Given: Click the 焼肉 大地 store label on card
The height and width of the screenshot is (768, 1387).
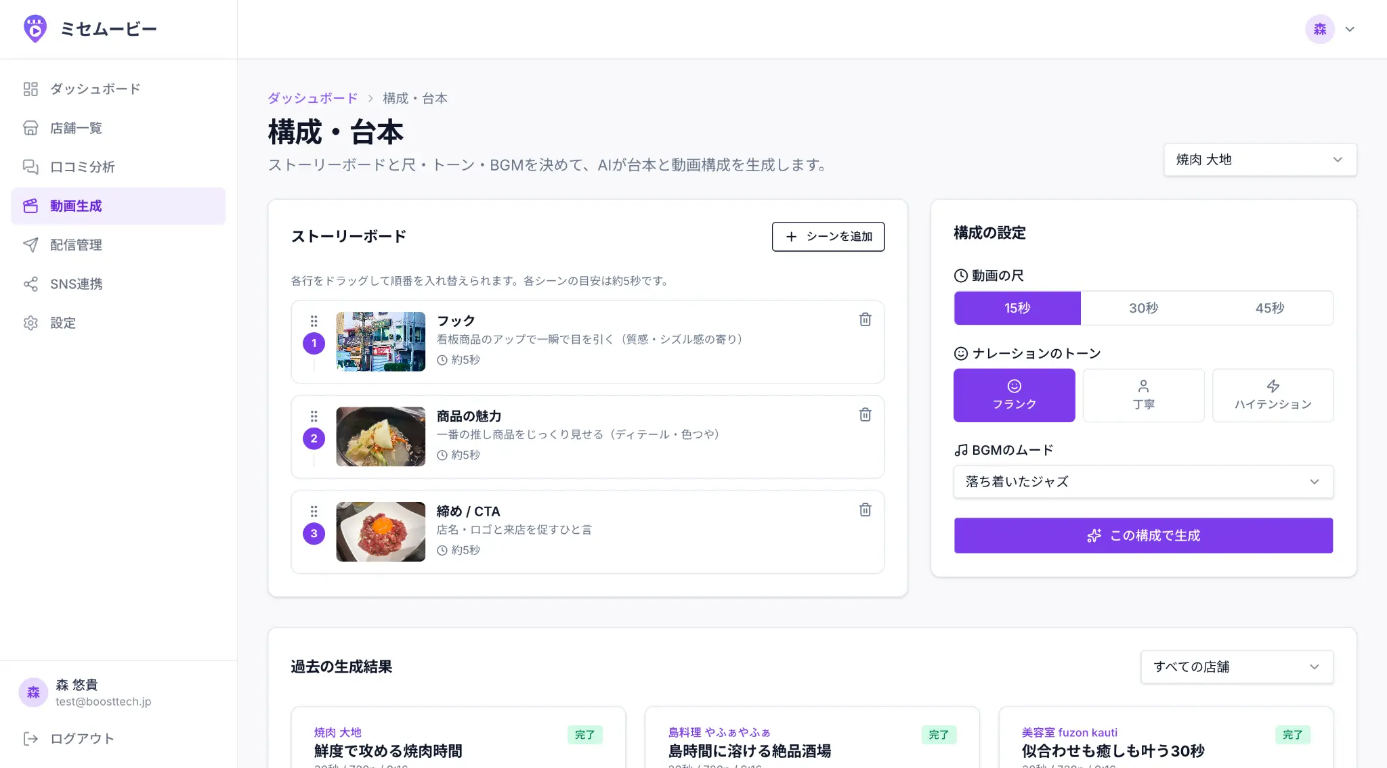Looking at the screenshot, I should (337, 732).
